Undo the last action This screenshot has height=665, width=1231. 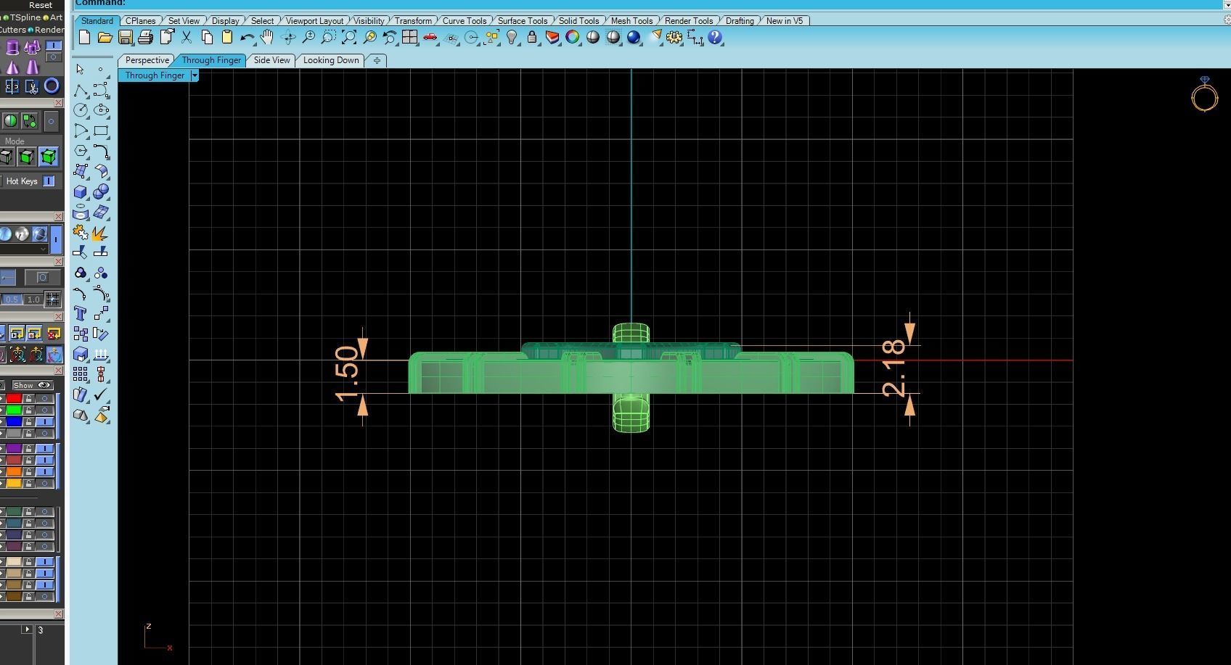coord(248,38)
